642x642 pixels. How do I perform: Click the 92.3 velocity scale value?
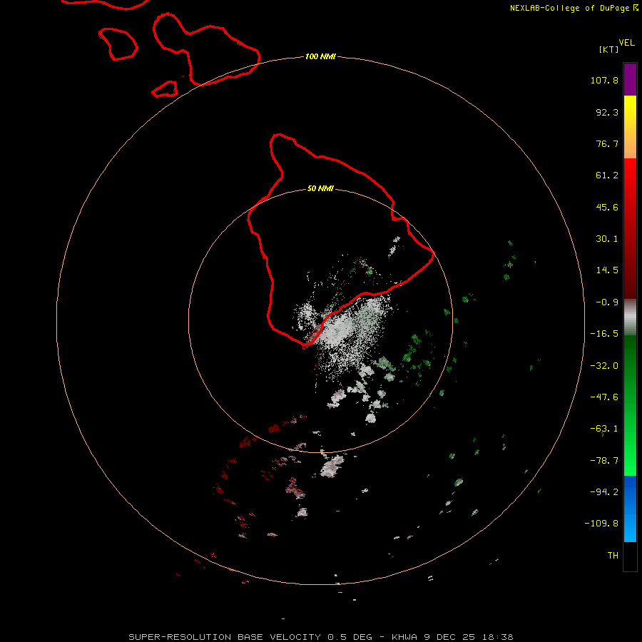pos(607,112)
